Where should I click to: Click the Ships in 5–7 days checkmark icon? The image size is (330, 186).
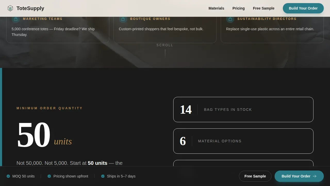[103, 176]
